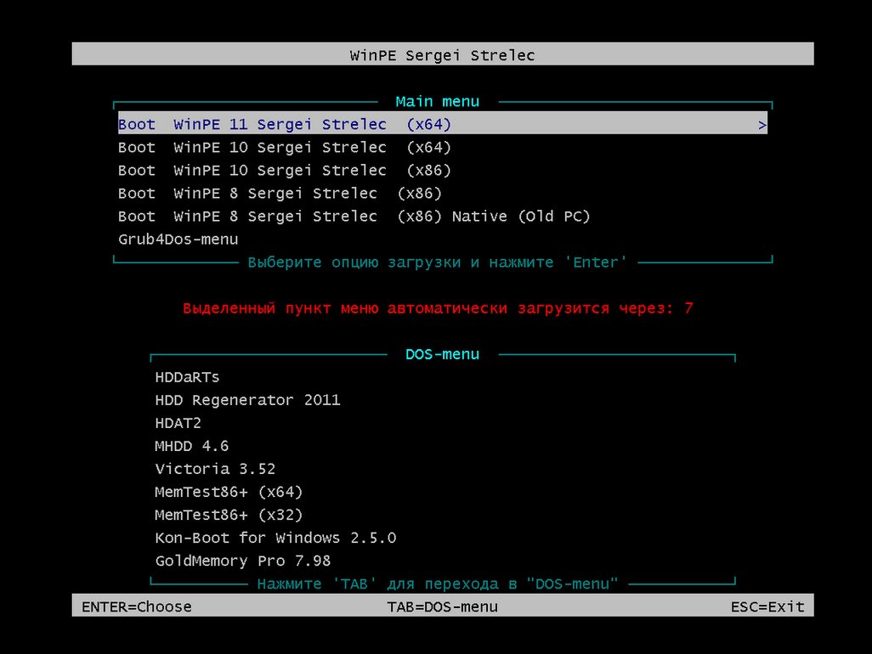Click the ENTER=Choose hint in the bottom bar
Viewport: 872px width, 654px height.
[137, 606]
